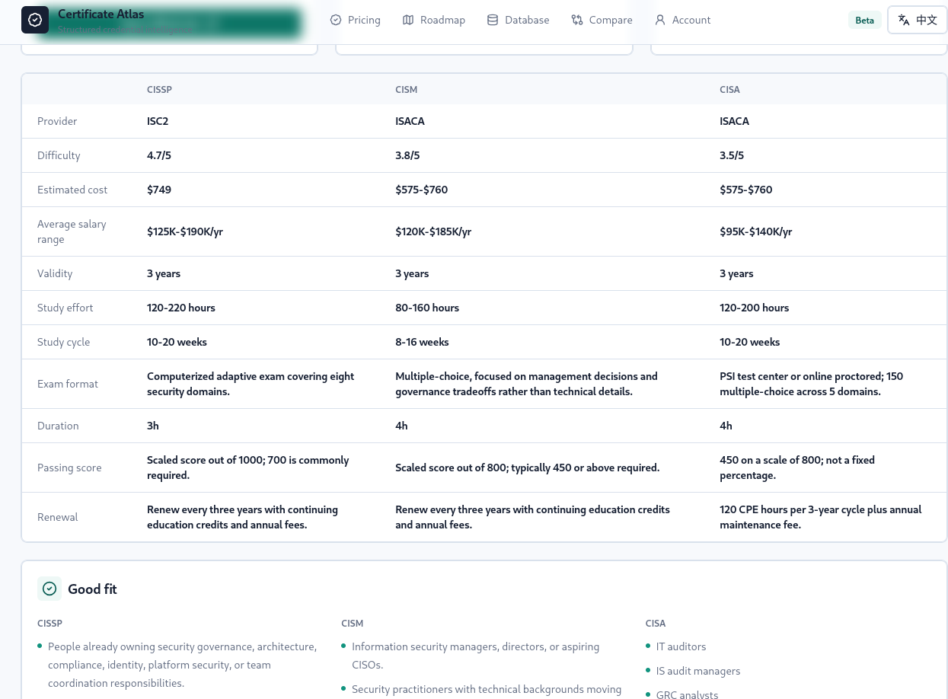Click the IS audit managers list item

698,671
